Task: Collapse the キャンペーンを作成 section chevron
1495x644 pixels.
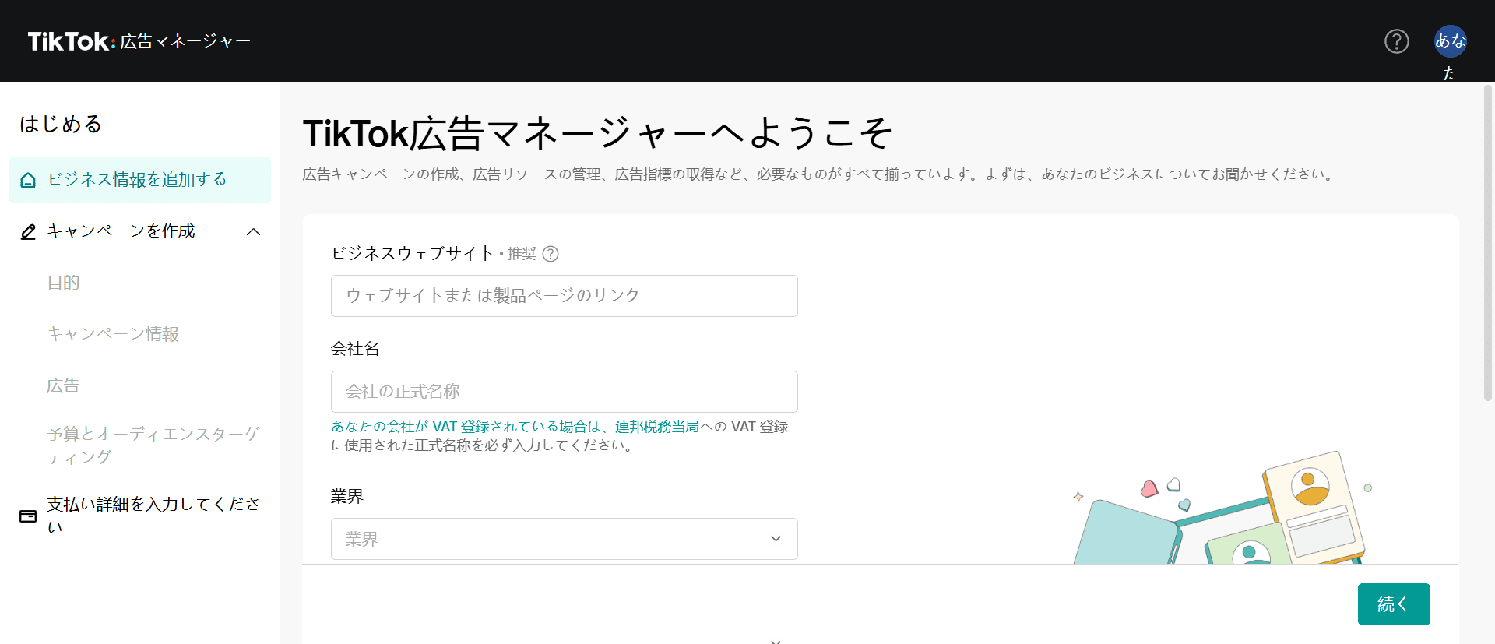Action: tap(254, 231)
